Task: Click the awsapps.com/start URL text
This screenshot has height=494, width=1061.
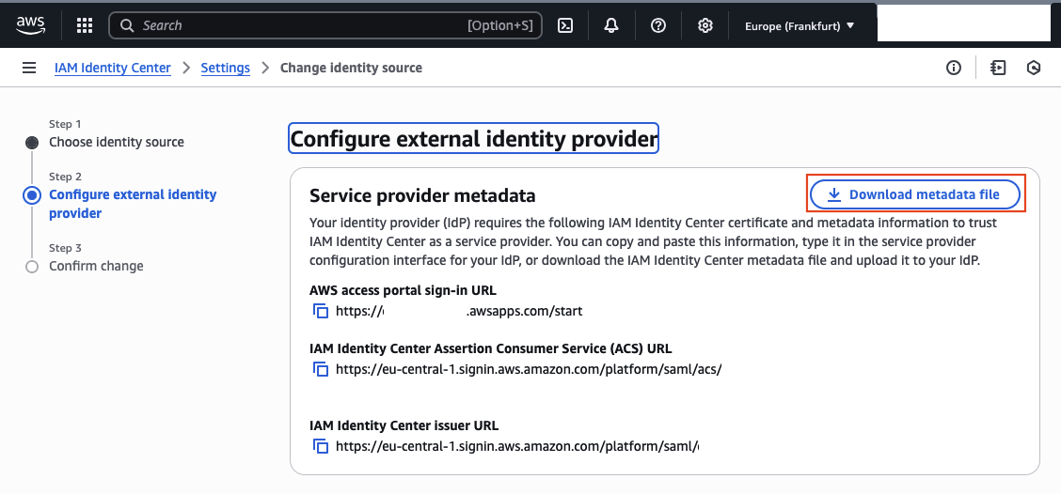Action: point(459,312)
